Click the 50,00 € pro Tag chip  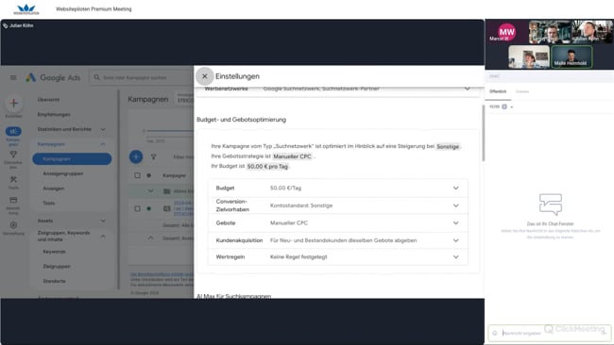[267, 167]
